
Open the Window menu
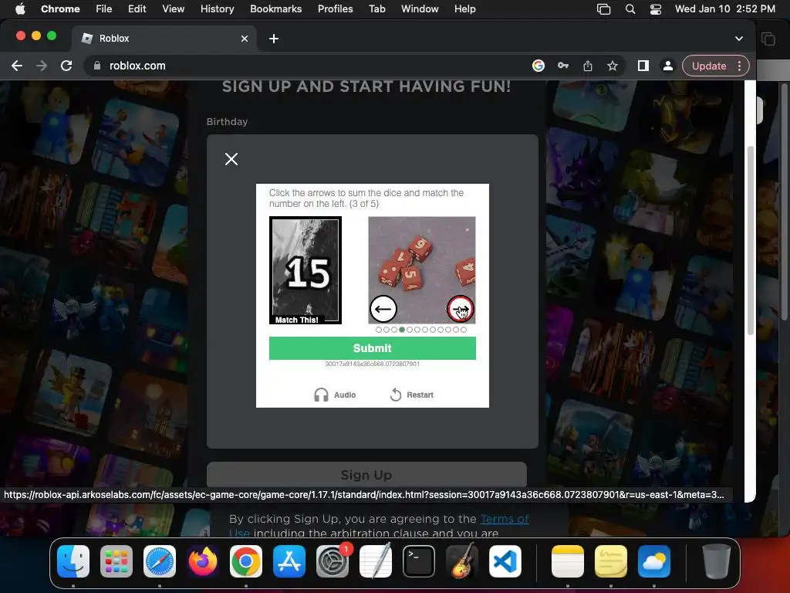(x=420, y=9)
